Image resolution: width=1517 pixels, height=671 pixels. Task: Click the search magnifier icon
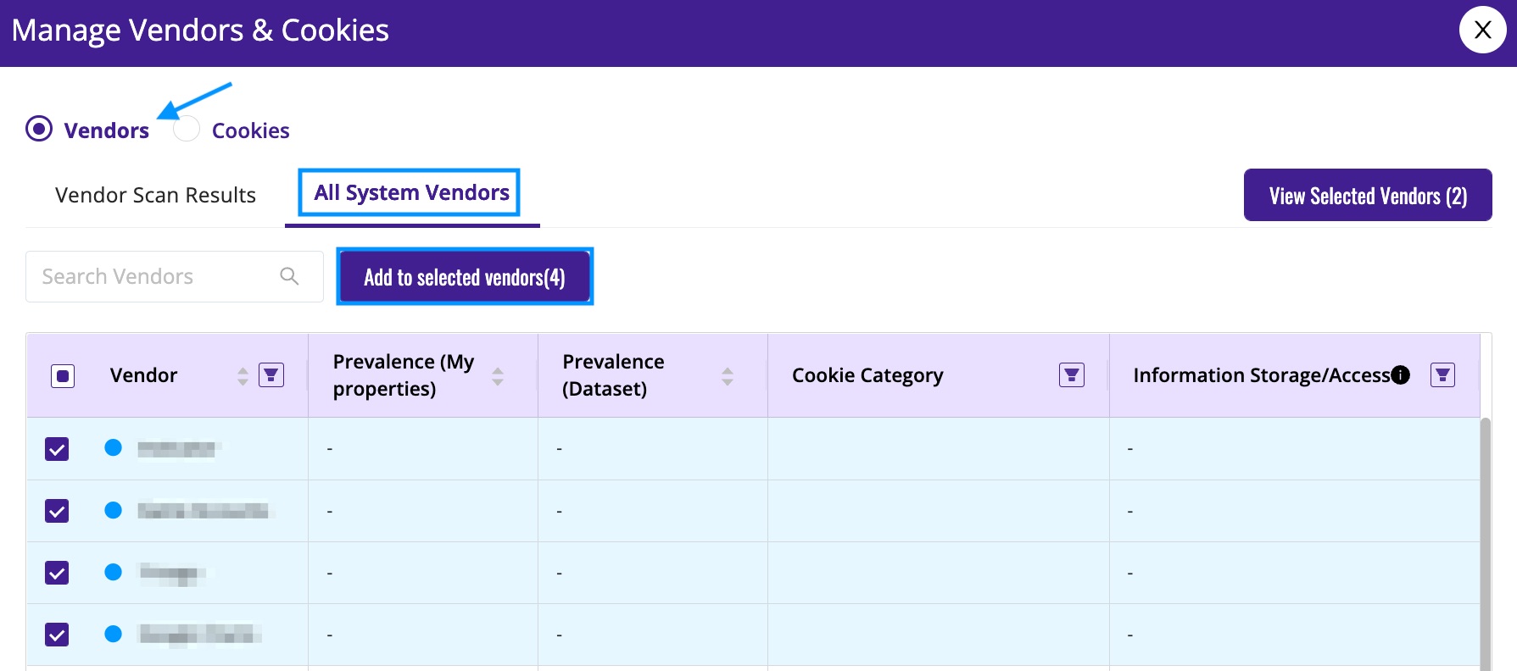click(x=289, y=276)
